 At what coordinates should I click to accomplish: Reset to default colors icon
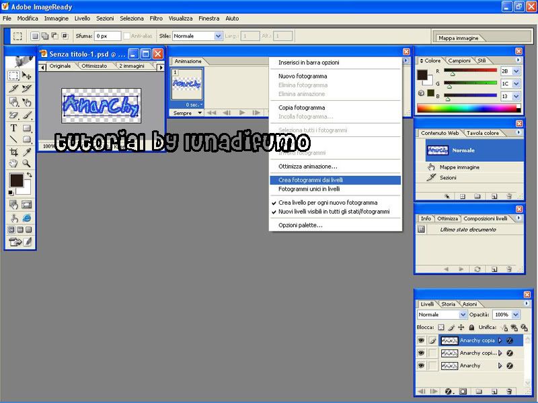[11, 193]
